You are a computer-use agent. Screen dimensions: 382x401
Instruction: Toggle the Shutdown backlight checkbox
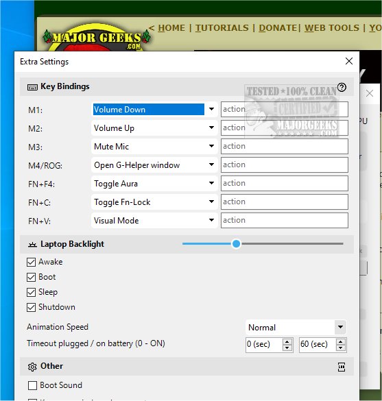pos(32,307)
